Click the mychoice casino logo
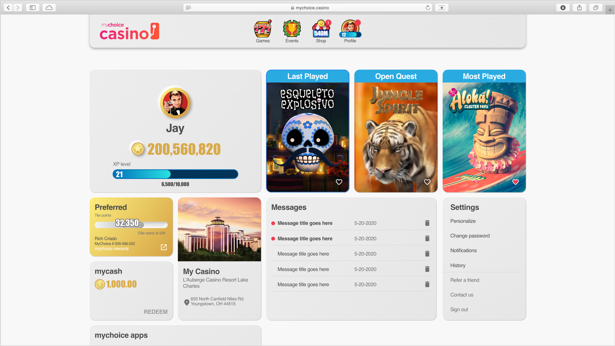 (x=130, y=31)
